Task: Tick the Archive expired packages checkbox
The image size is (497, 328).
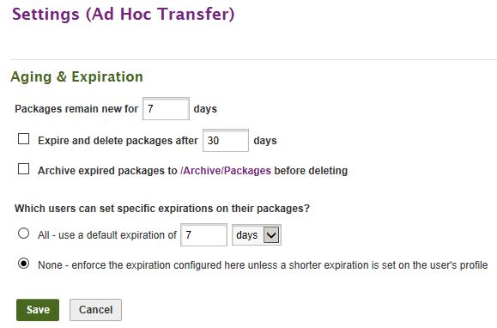Action: pos(23,169)
